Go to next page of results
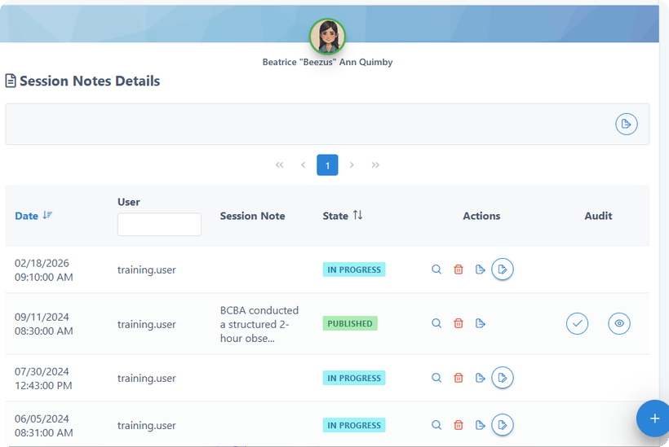Viewport: 669px width, 447px height. click(x=352, y=164)
